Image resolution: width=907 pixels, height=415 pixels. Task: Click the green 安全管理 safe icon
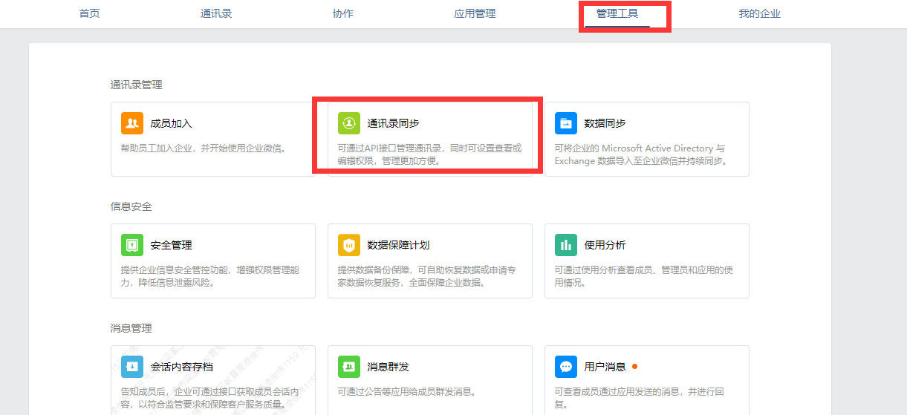(132, 245)
